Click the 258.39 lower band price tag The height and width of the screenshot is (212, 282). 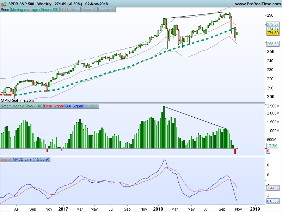click(272, 44)
